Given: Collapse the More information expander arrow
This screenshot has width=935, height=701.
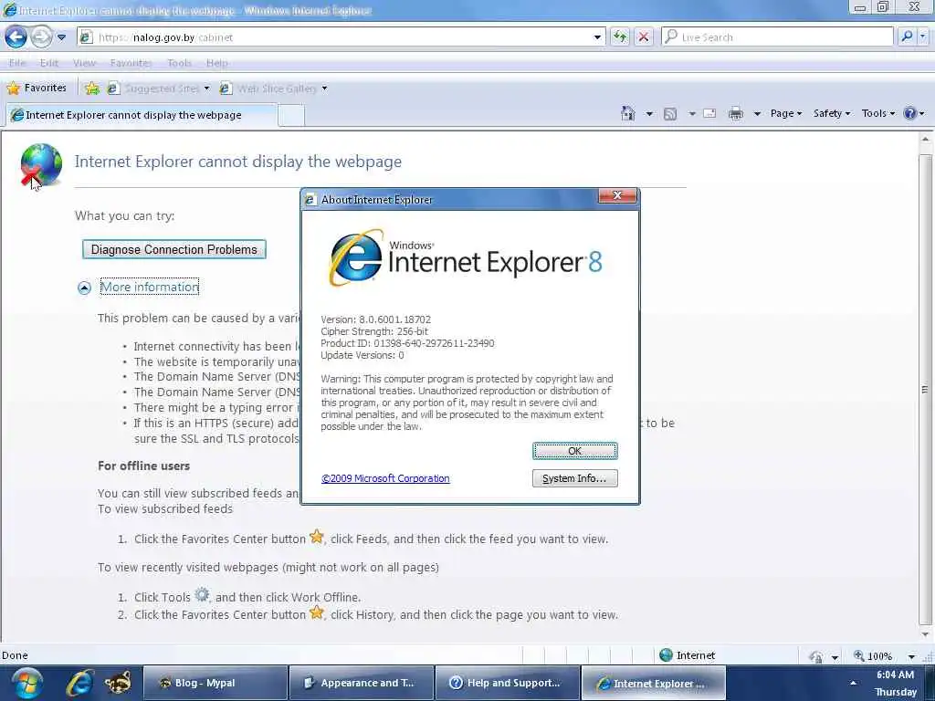Looking at the screenshot, I should pos(84,288).
